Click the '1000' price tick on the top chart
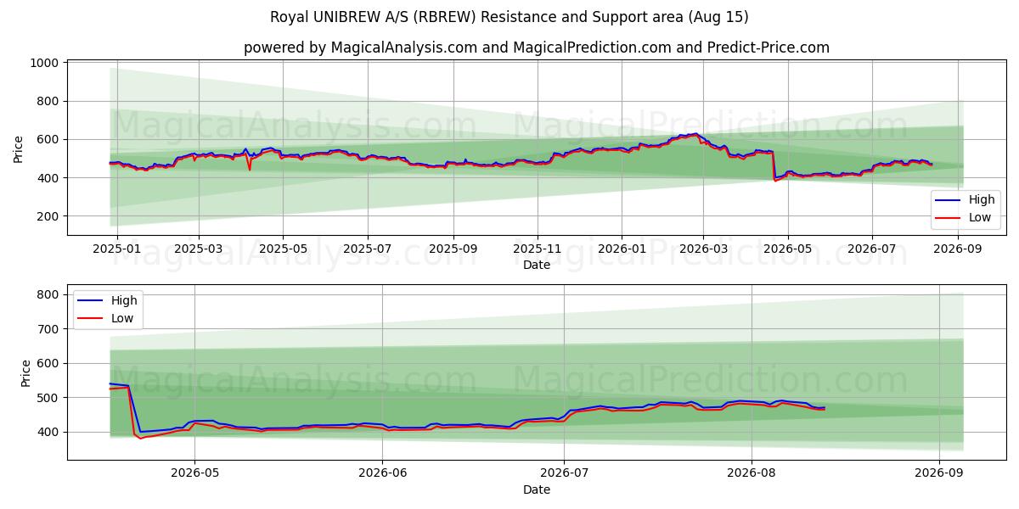The height and width of the screenshot is (509, 1019). tap(43, 63)
